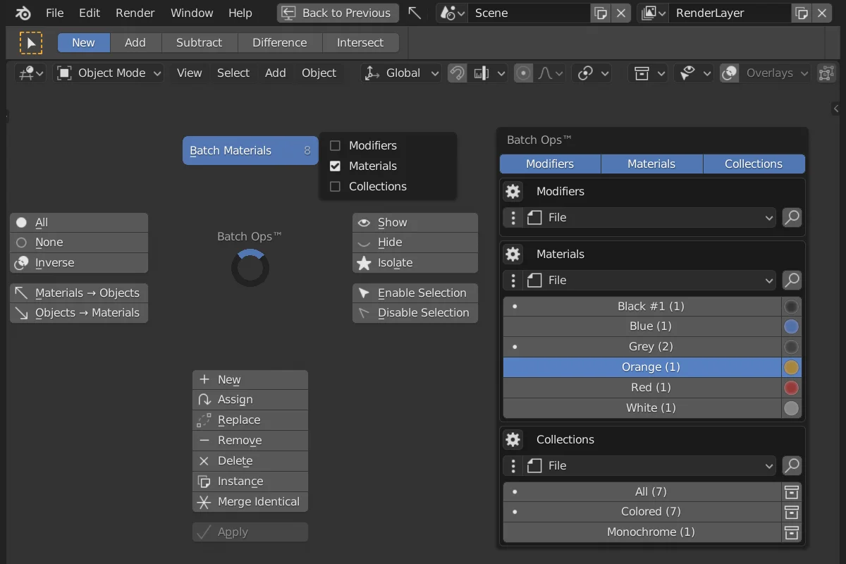Open the vertical dots menu next to Modifiers File
Viewport: 846px width, 564px height.
pyautogui.click(x=513, y=218)
